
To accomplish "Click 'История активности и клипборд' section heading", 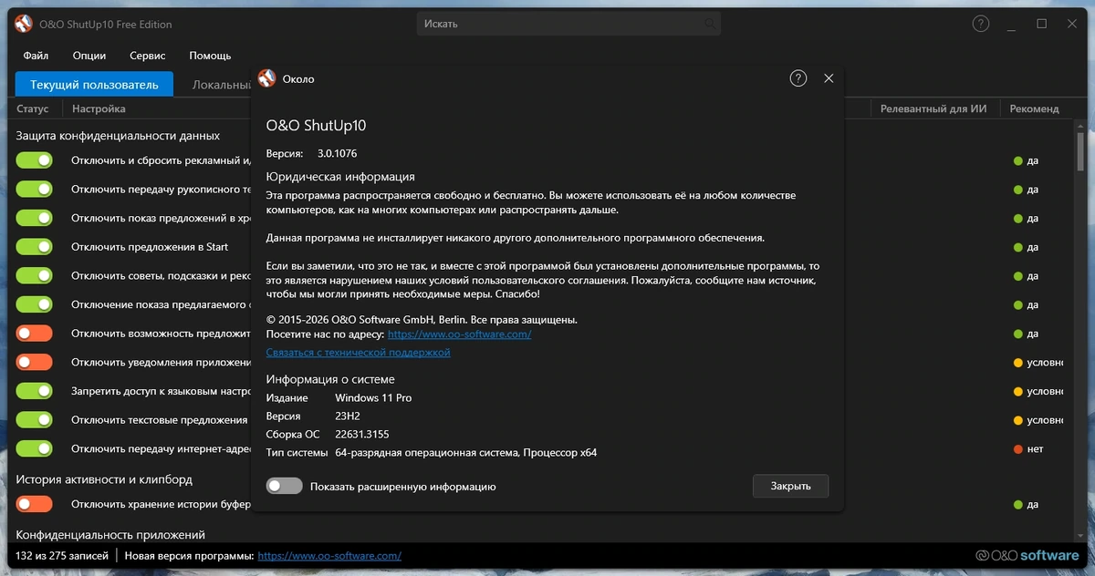I will pos(104,479).
